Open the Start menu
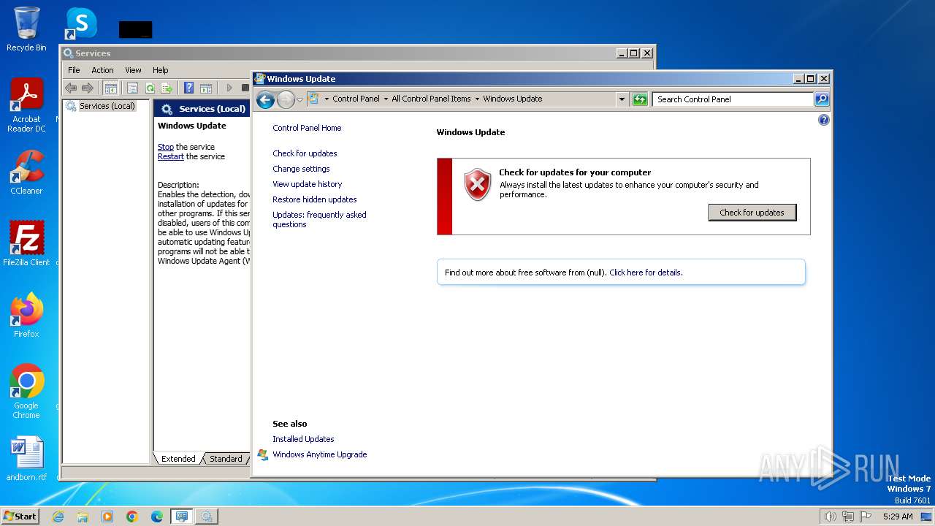Viewport: 935px width, 526px height. 20,516
